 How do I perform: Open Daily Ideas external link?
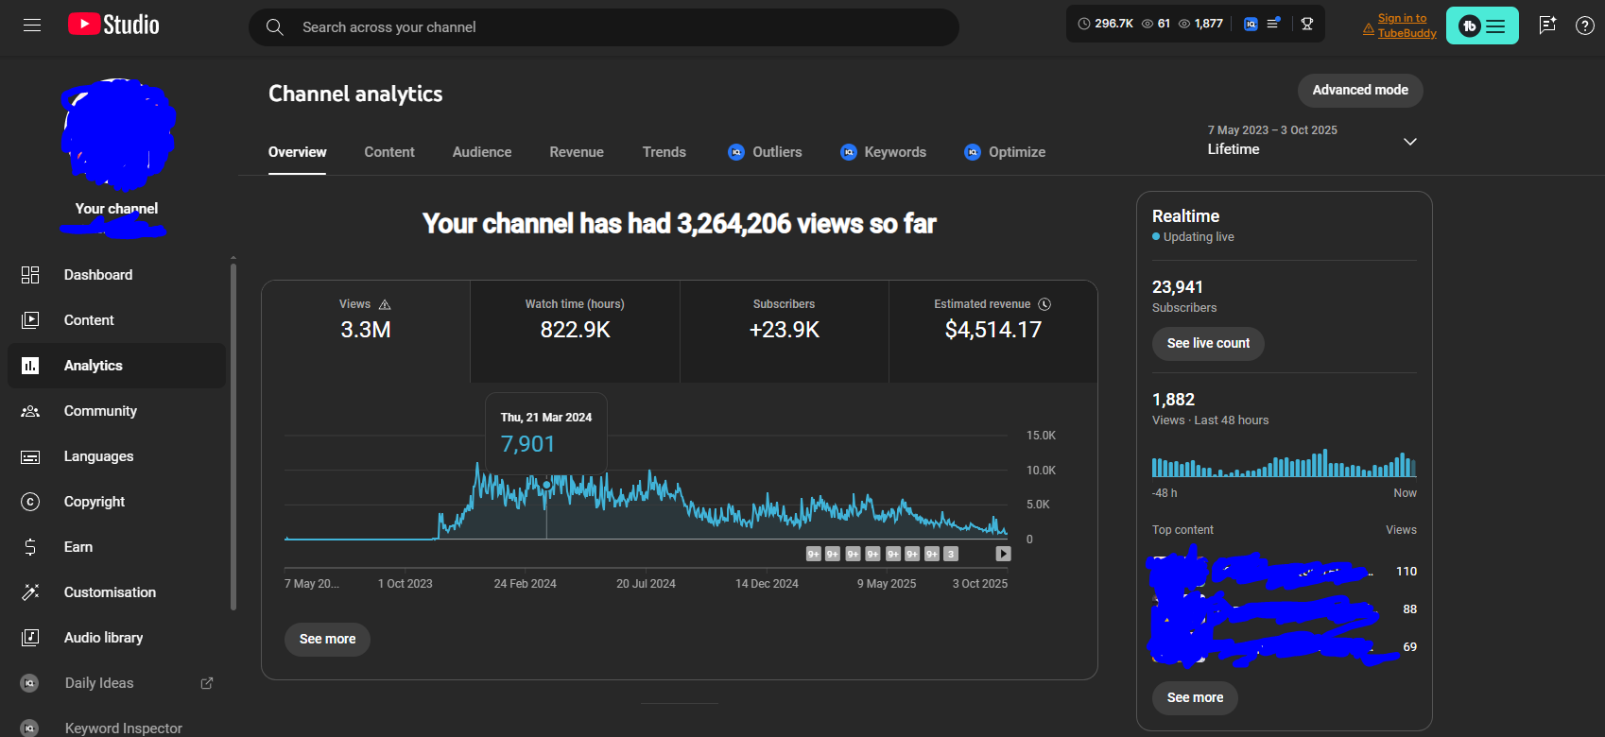pyautogui.click(x=207, y=683)
